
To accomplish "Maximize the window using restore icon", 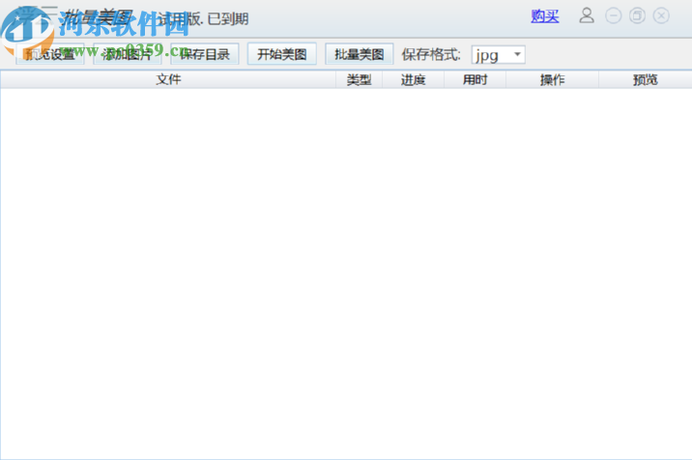I will (637, 15).
